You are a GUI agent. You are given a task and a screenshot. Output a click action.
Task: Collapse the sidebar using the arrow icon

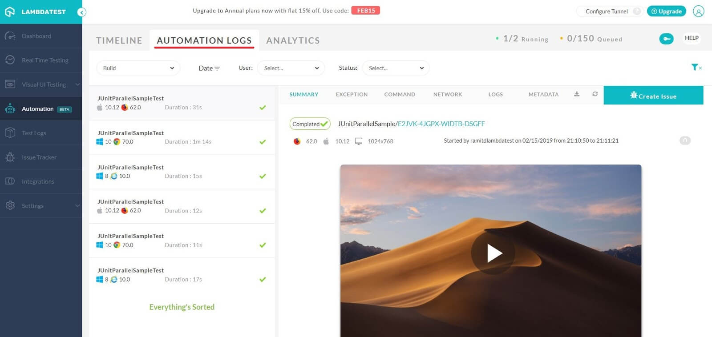(x=81, y=12)
